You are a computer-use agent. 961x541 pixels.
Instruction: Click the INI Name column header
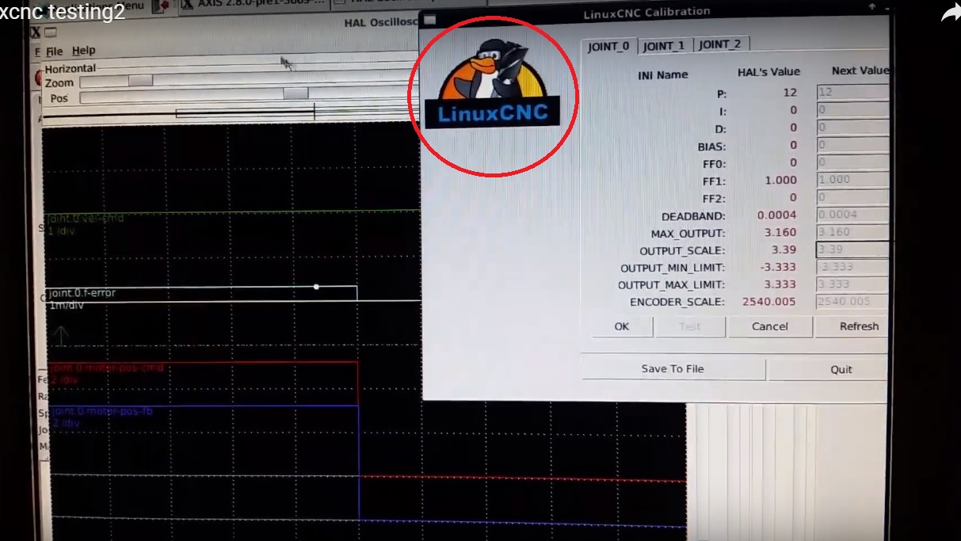[x=663, y=75]
